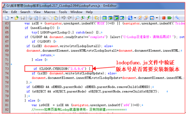Copy selection using the Copy icon
The width and height of the screenshot is (186, 115).
[x=50, y=18]
